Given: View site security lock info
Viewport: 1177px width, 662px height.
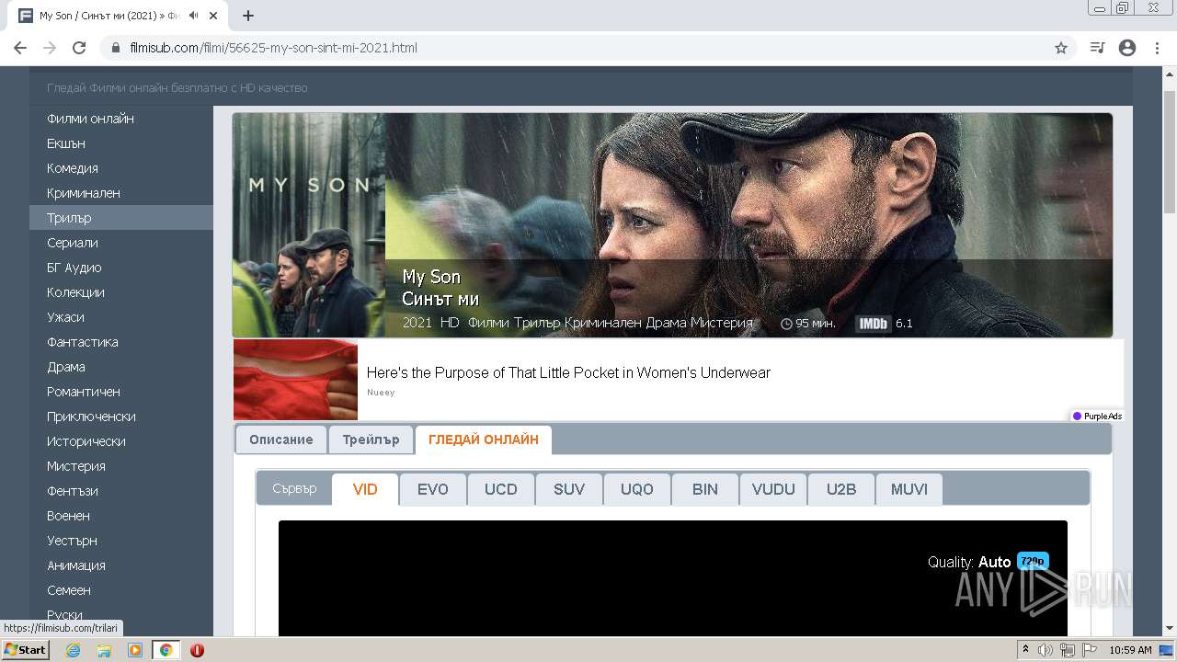Looking at the screenshot, I should (x=116, y=48).
